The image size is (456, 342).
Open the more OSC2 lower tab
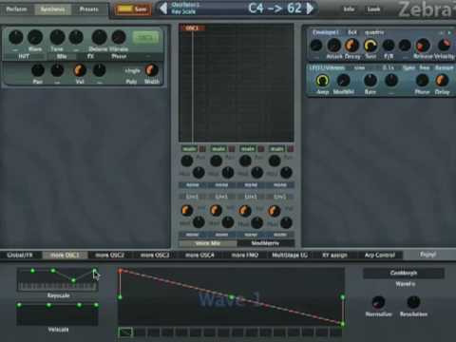109,255
